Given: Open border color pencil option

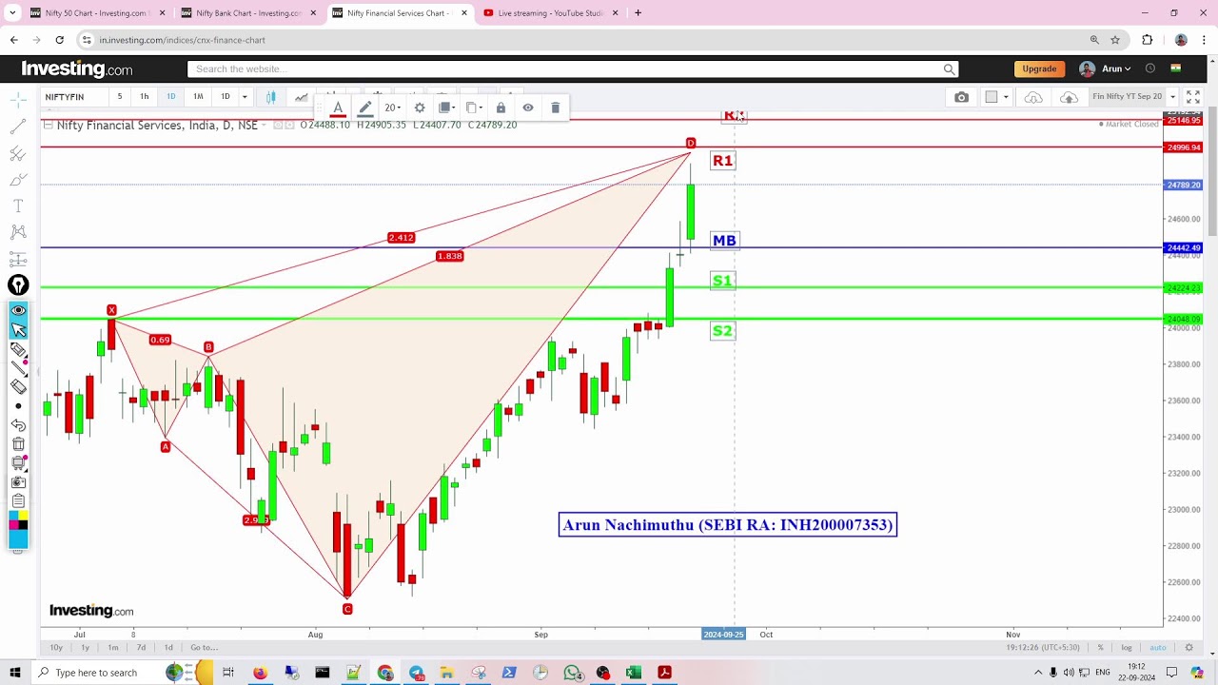Looking at the screenshot, I should pyautogui.click(x=364, y=108).
